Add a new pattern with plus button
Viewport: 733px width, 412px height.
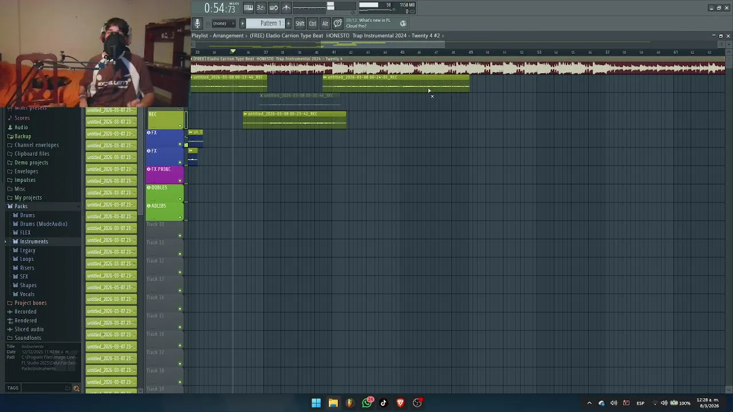tap(288, 23)
